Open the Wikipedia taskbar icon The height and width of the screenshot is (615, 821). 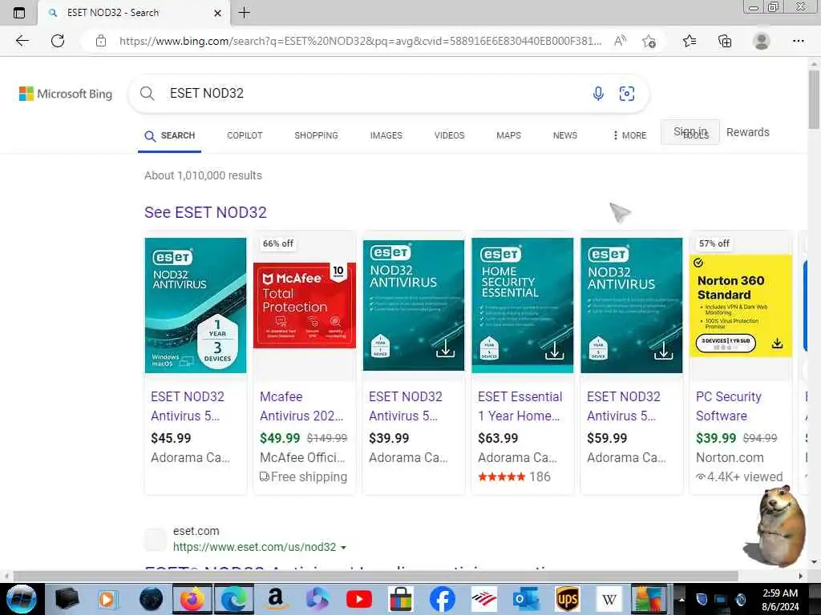[x=609, y=599]
